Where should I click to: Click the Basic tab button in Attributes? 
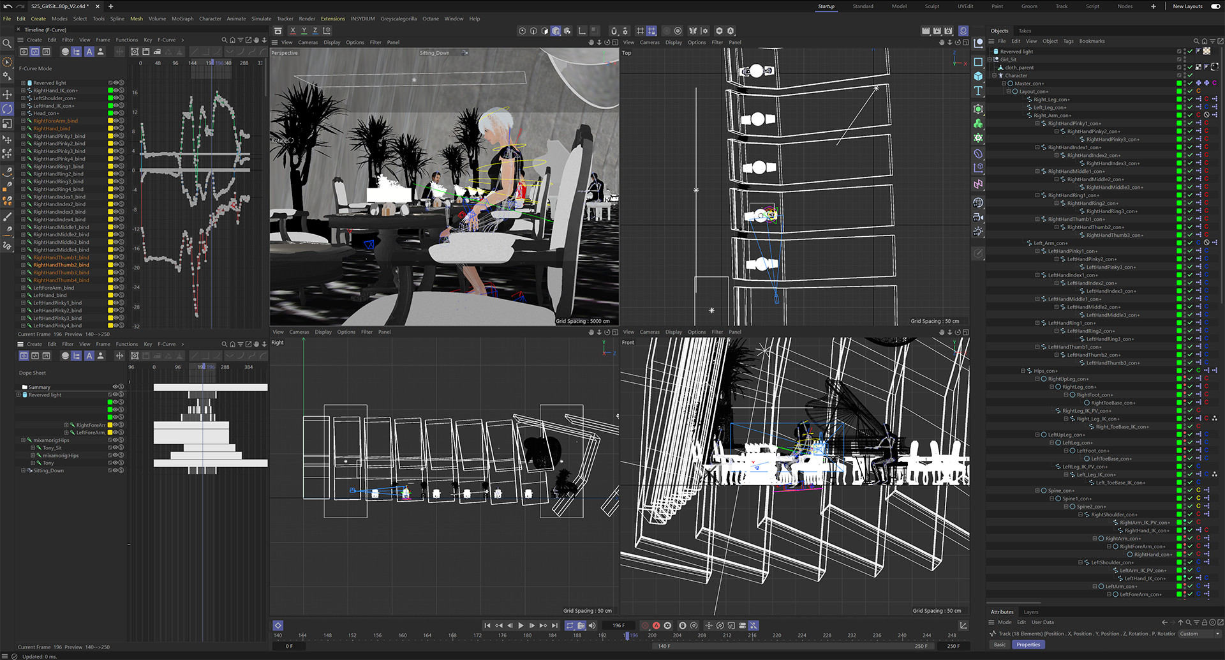pos(1000,645)
